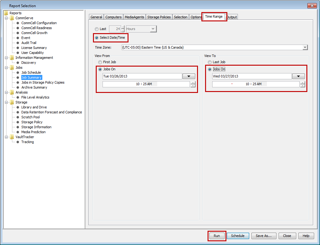
Task: Select Jobs in Storage Policy Copies report
Action: tap(43, 82)
